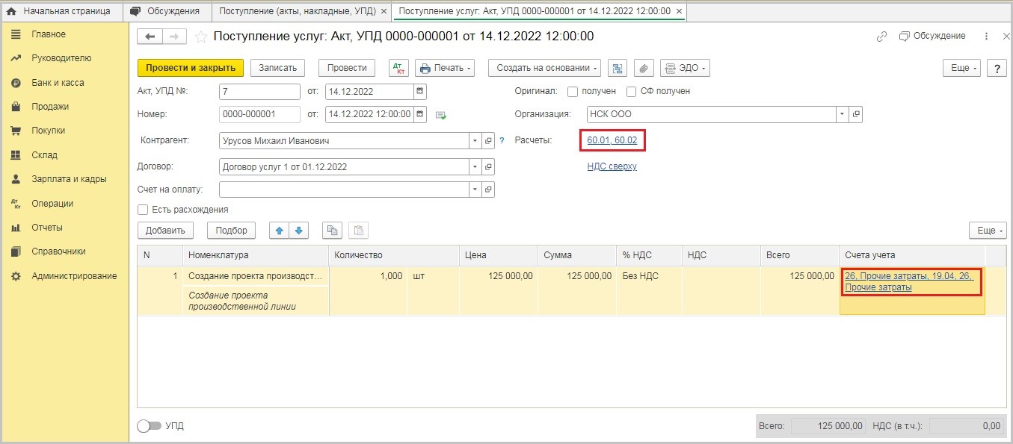Viewport: 1013px width, 444px height.
Task: Open calendar picker for Акт date
Action: [x=420, y=92]
